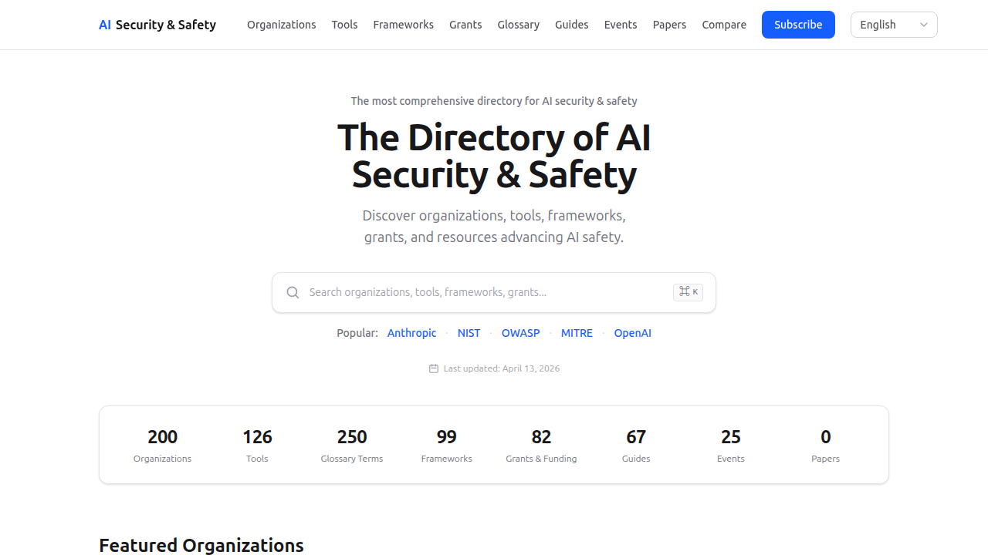Click the Featured Organizations heading

click(x=201, y=545)
